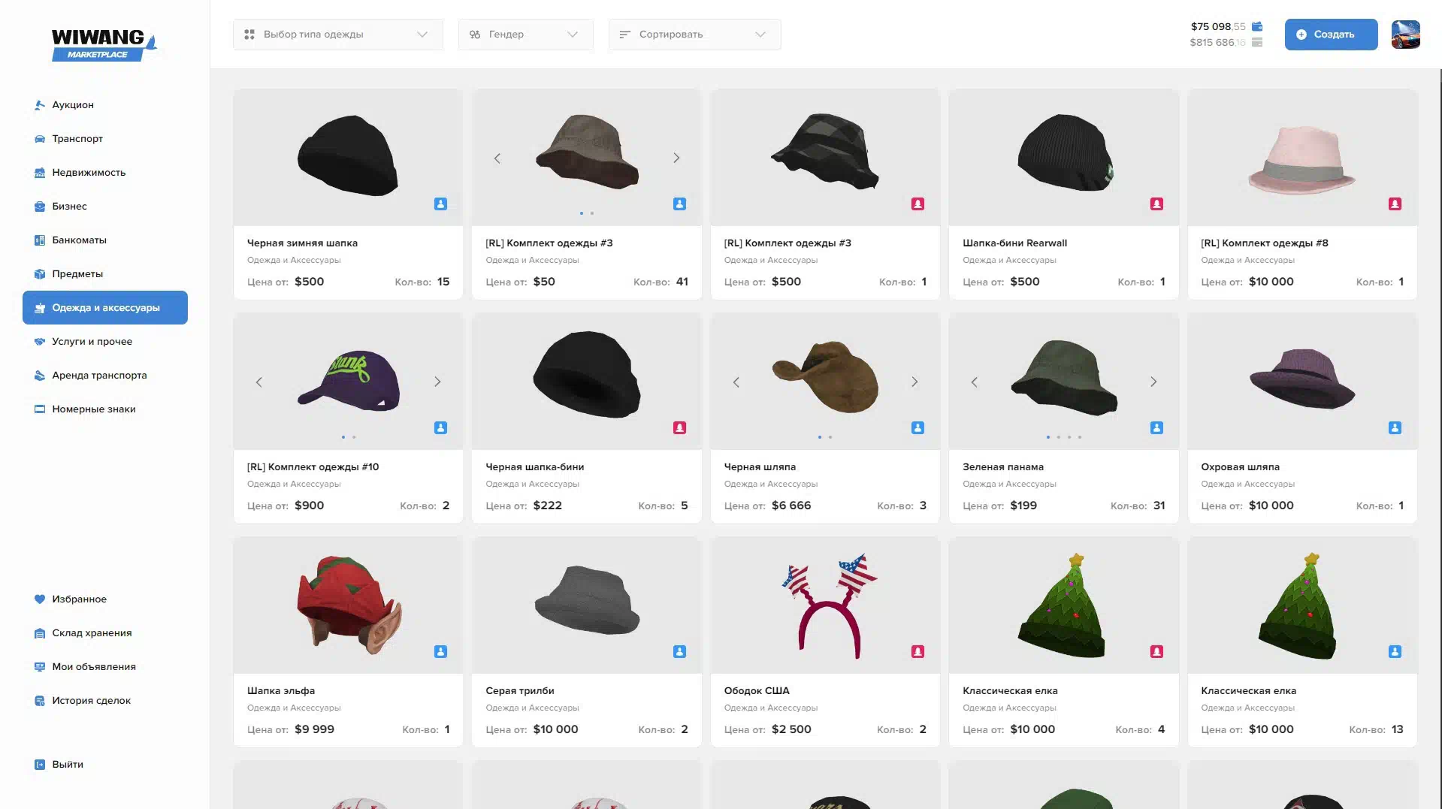Click the box icon beside Предметы

[x=40, y=274]
